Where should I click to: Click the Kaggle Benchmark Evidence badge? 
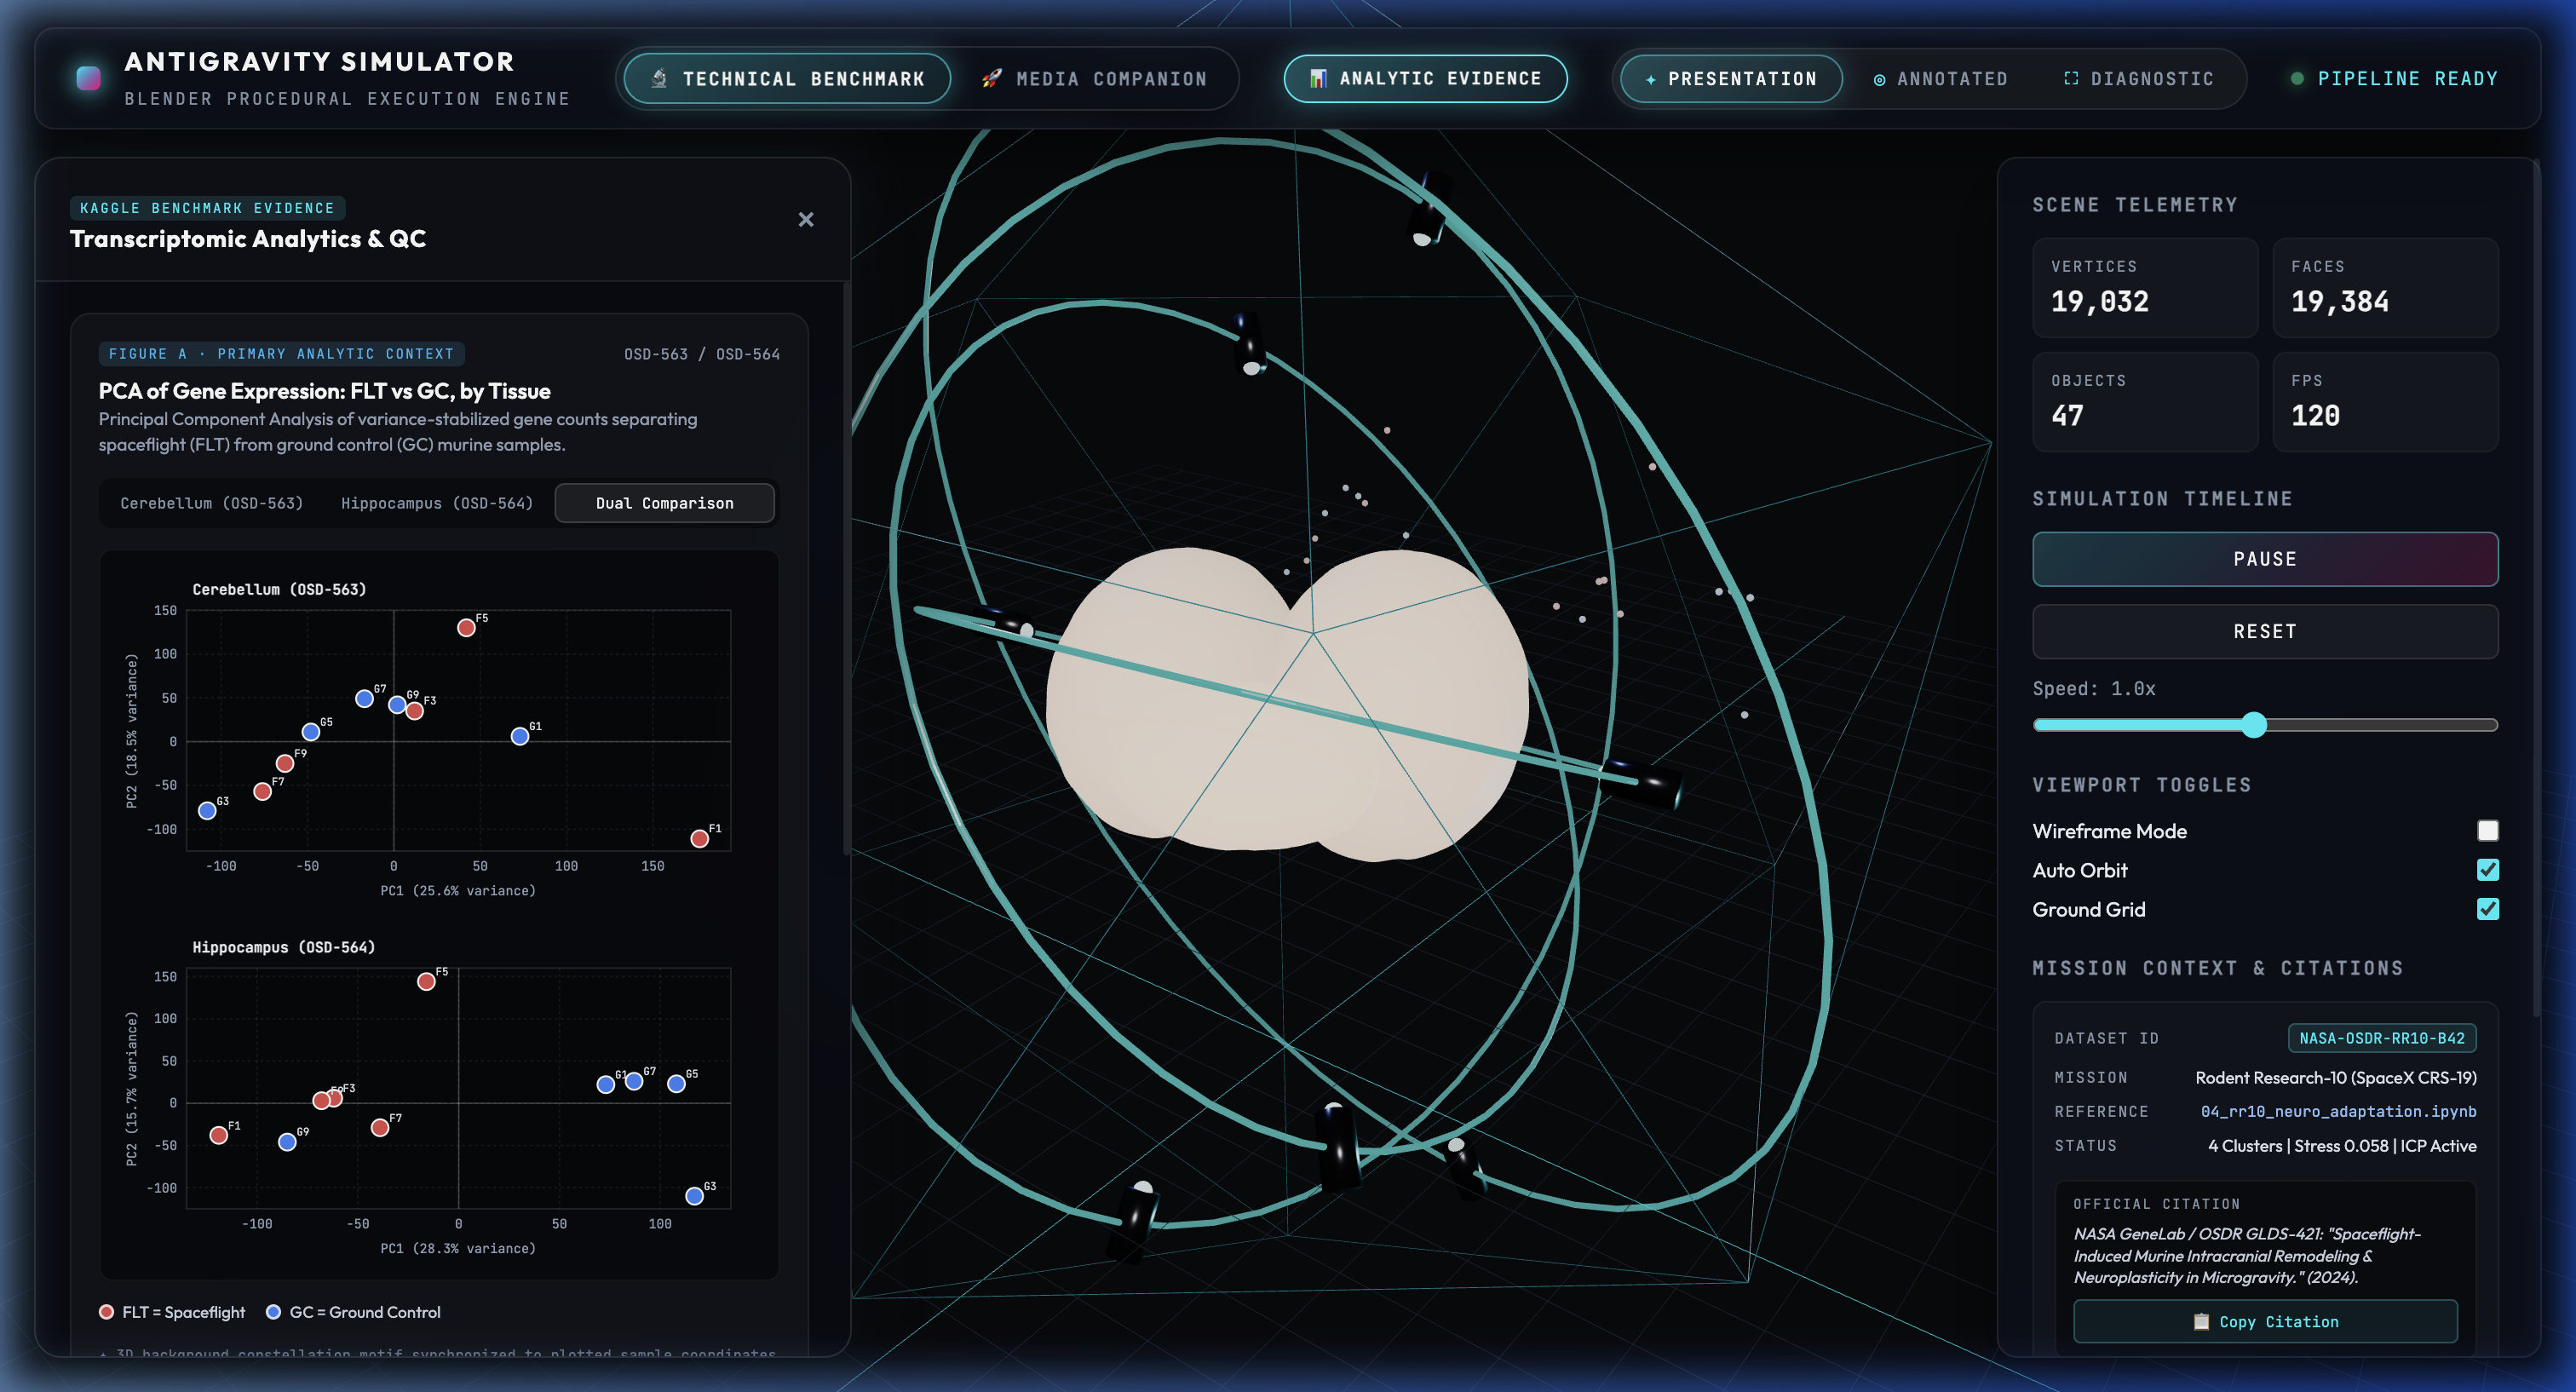click(207, 207)
